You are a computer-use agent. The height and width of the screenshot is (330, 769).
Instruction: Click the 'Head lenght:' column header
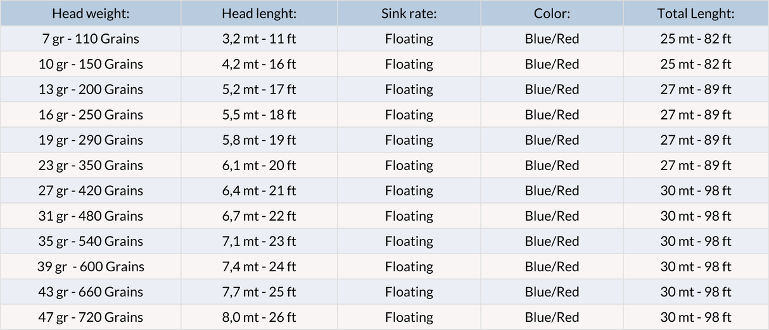pos(259,13)
